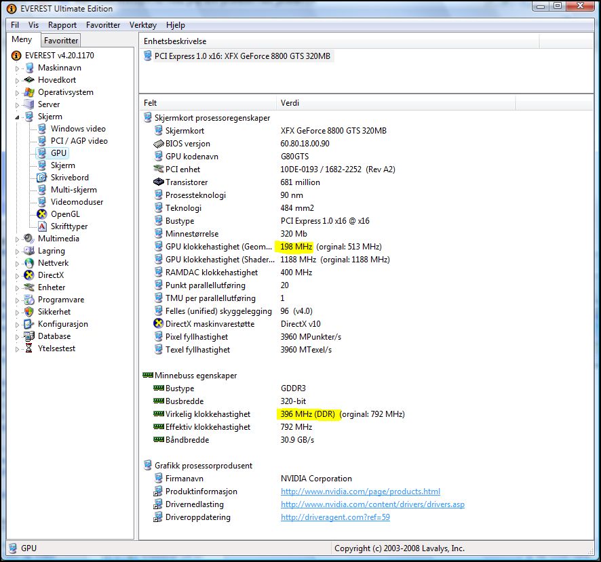Expand the Operativsystem tree node
601x562 pixels.
coord(17,93)
